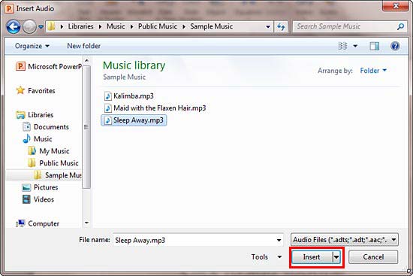Select Public Music in the address path
The width and height of the screenshot is (413, 276).
click(x=158, y=26)
